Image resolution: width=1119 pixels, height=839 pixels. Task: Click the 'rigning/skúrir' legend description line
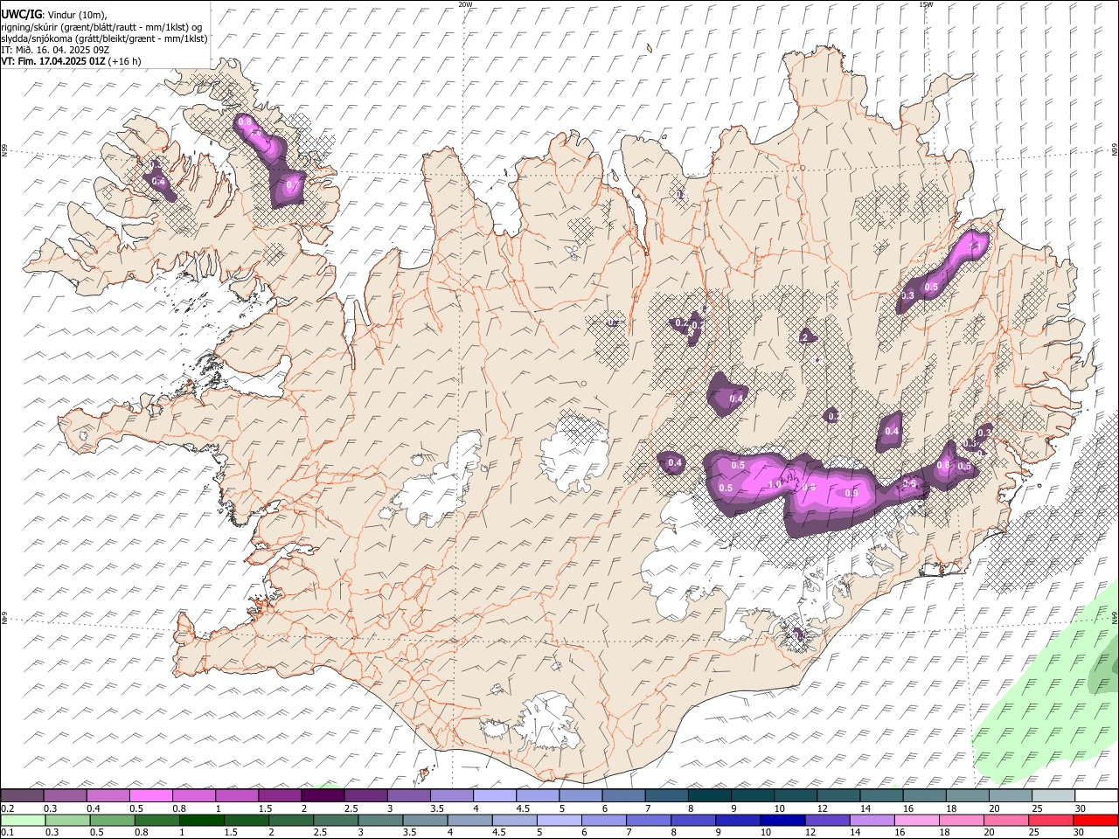pyautogui.click(x=101, y=27)
